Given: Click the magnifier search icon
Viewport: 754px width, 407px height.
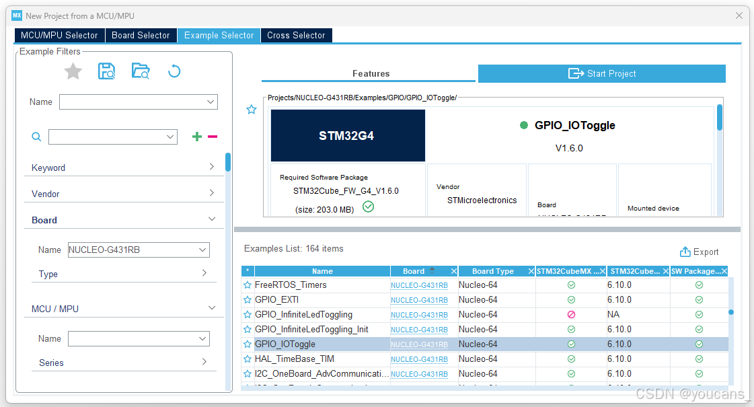Looking at the screenshot, I should tap(36, 137).
